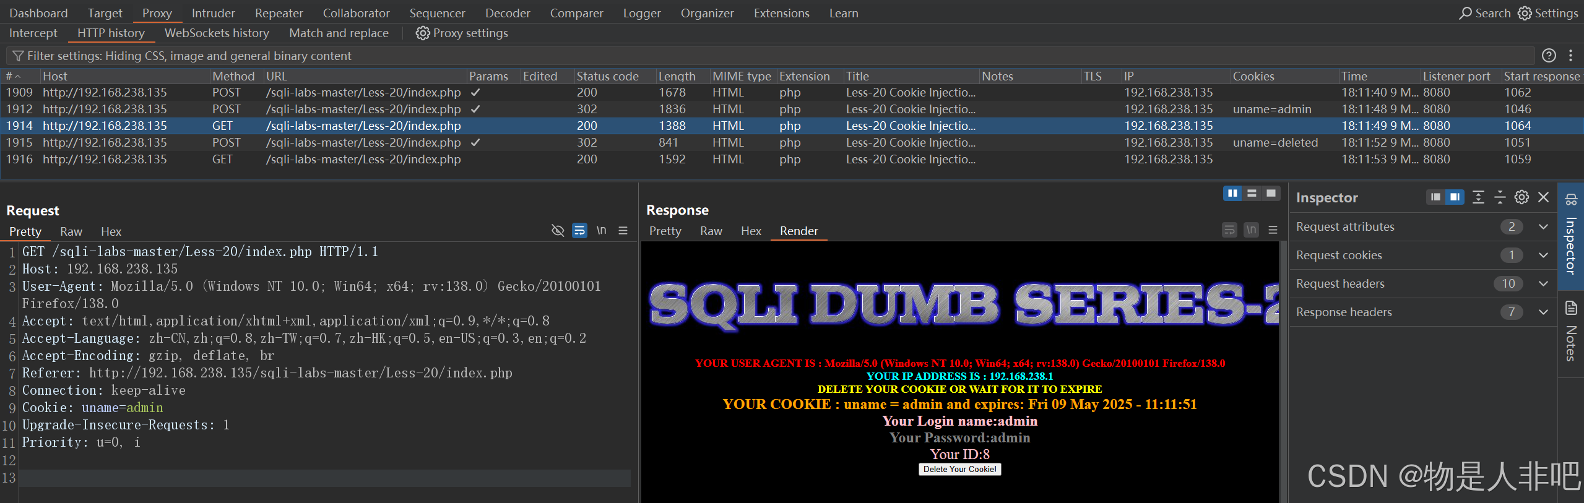Screen dimensions: 1584x503
Task: Click the Filter settings bar text
Action: click(x=189, y=56)
